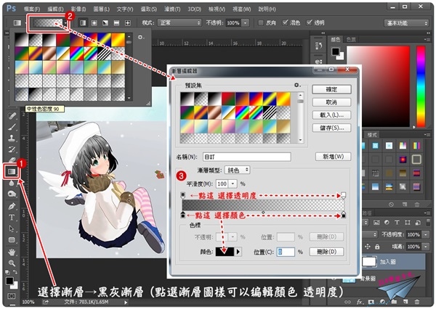This screenshot has height=309, width=436.
Task: Select the Rectangle shape tool
Action: coord(12,240)
